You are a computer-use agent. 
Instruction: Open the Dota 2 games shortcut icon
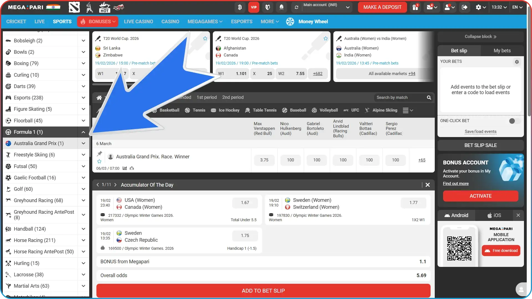point(74,7)
